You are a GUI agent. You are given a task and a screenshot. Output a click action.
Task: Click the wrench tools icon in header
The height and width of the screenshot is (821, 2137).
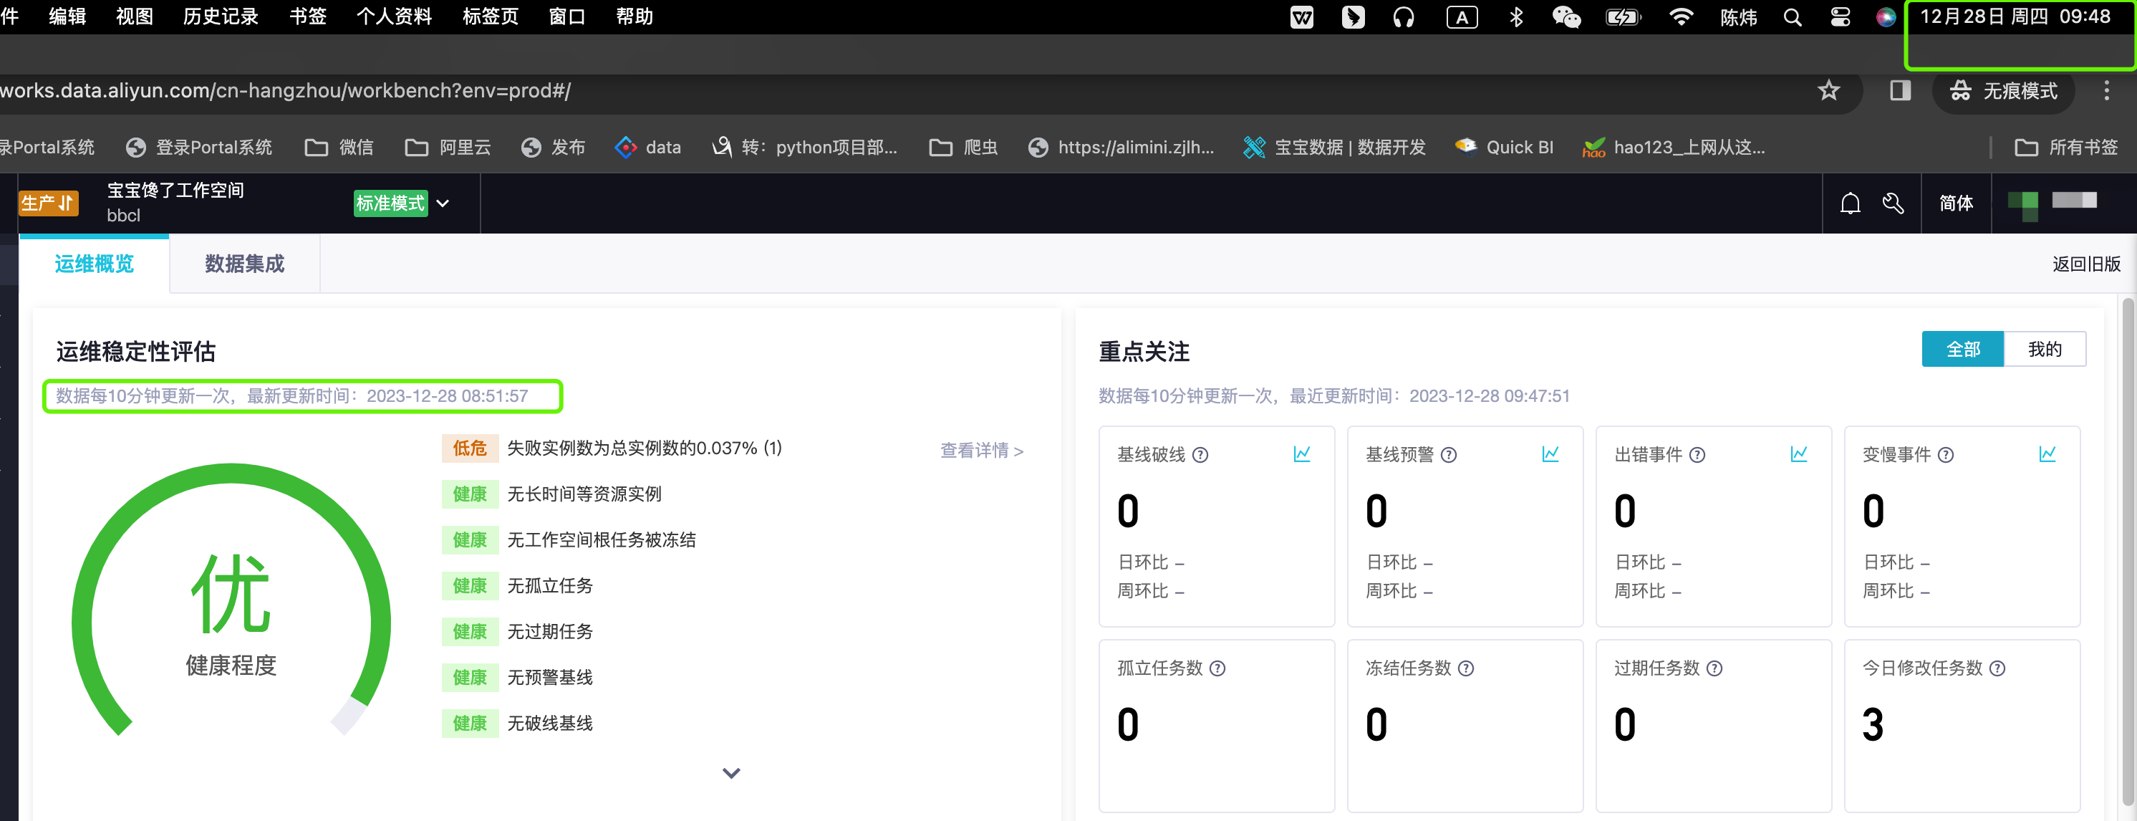[1893, 203]
